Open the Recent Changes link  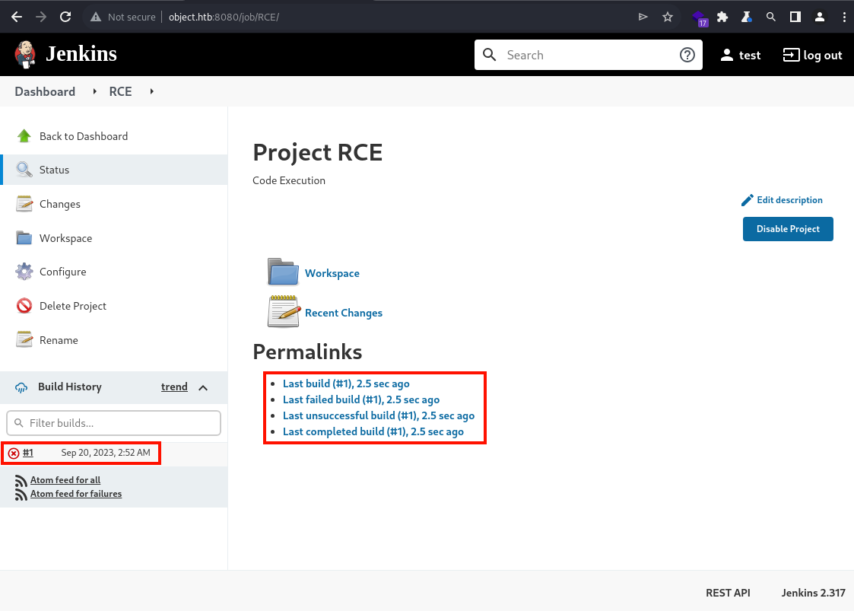pos(344,313)
